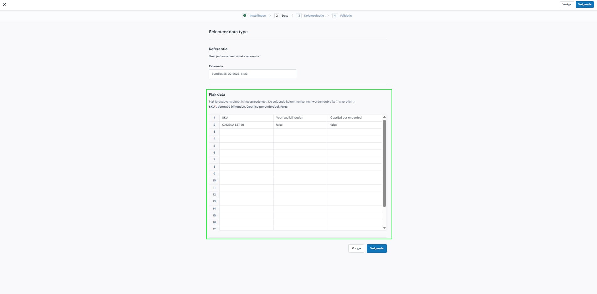Click the top-right Volgende button
This screenshot has height=294, width=597.
coord(584,4)
